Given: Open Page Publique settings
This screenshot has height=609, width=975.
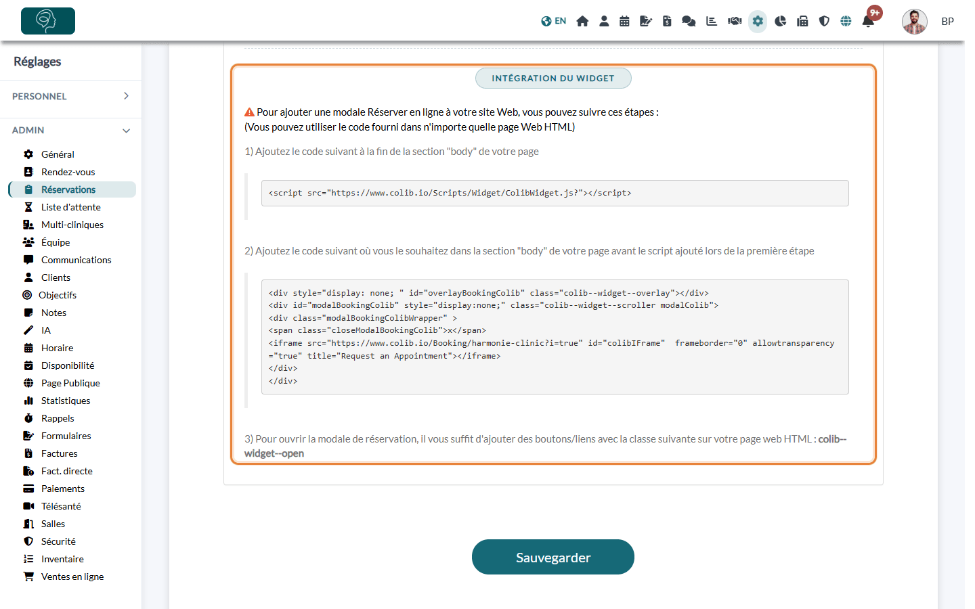Looking at the screenshot, I should point(70,383).
